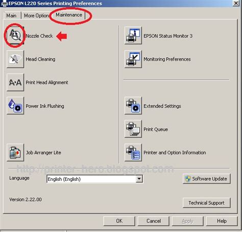Click the "EPSON Status Monitor 3" label

(168, 36)
